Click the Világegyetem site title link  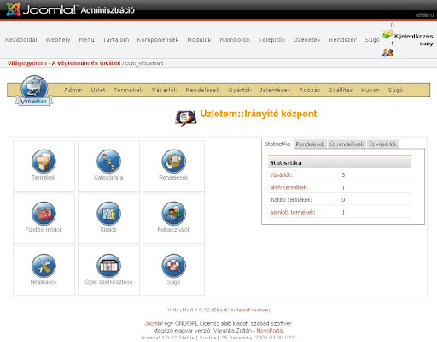[64, 63]
